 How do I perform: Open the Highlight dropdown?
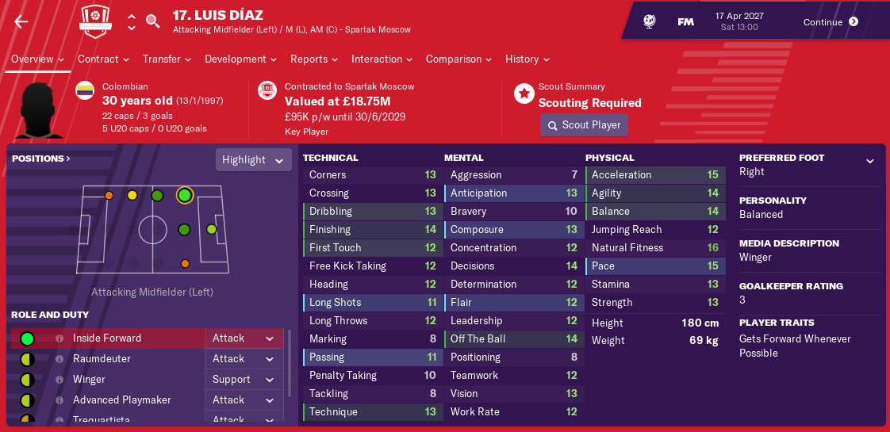253,160
